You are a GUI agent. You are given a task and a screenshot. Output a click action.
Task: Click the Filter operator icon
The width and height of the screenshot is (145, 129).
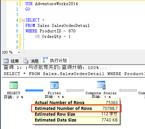click(x=54, y=85)
